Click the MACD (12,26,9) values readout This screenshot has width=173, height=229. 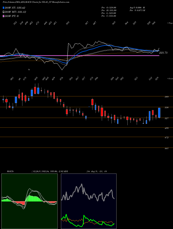pos(48,171)
